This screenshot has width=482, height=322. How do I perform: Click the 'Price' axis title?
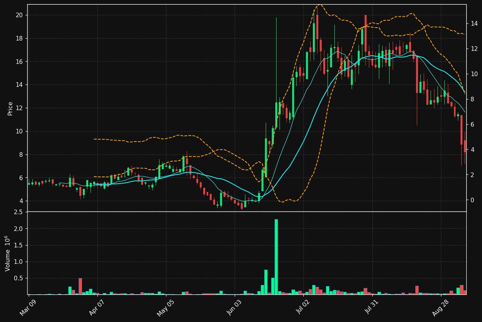pos(10,108)
